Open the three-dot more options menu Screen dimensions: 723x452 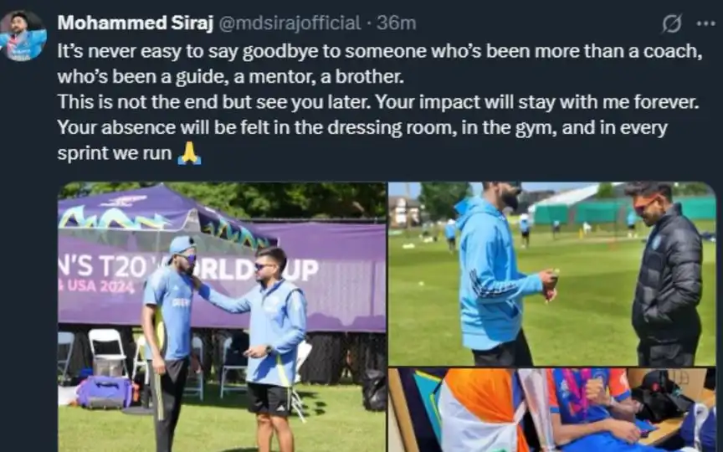tap(705, 23)
